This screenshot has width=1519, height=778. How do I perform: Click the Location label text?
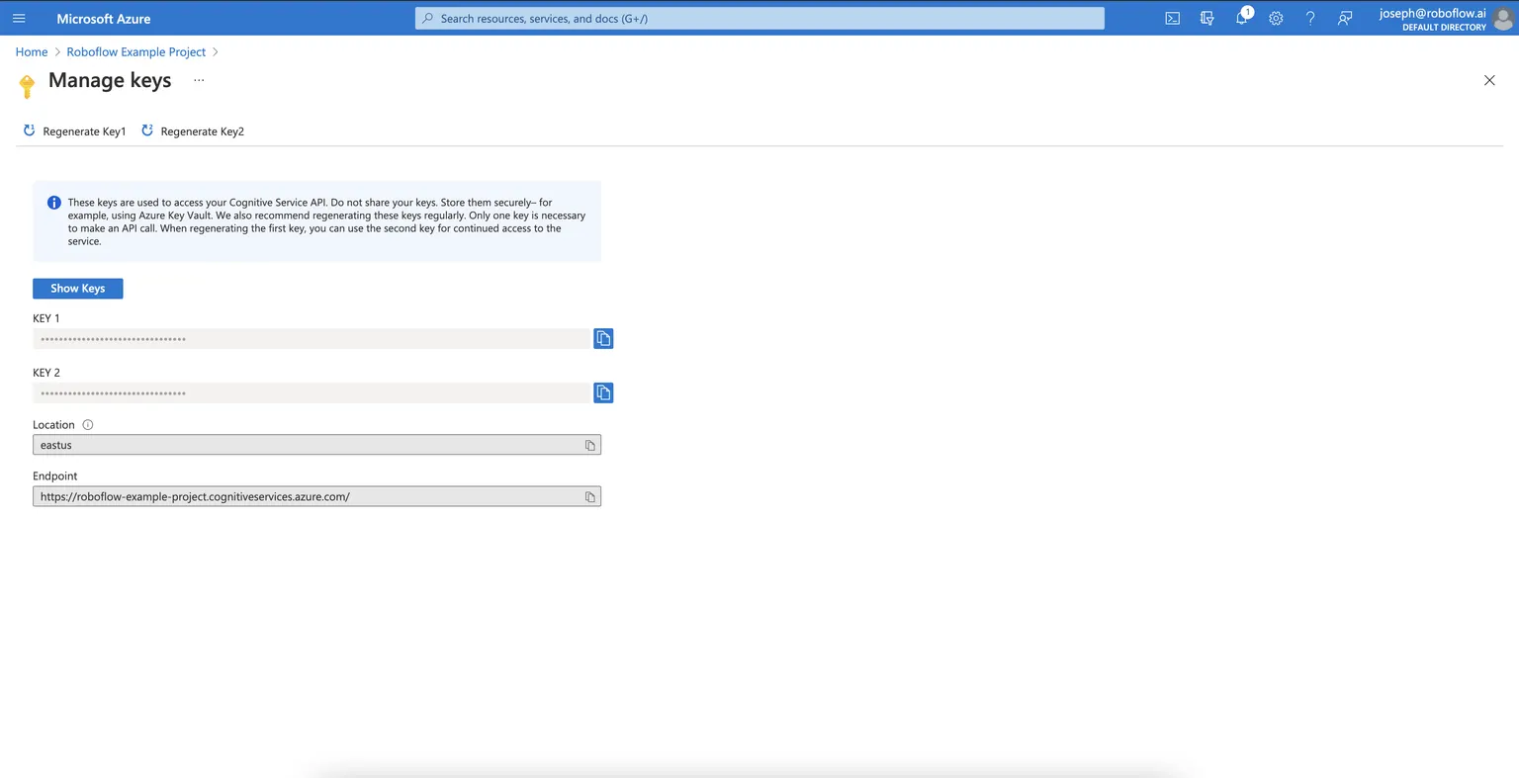pyautogui.click(x=53, y=425)
